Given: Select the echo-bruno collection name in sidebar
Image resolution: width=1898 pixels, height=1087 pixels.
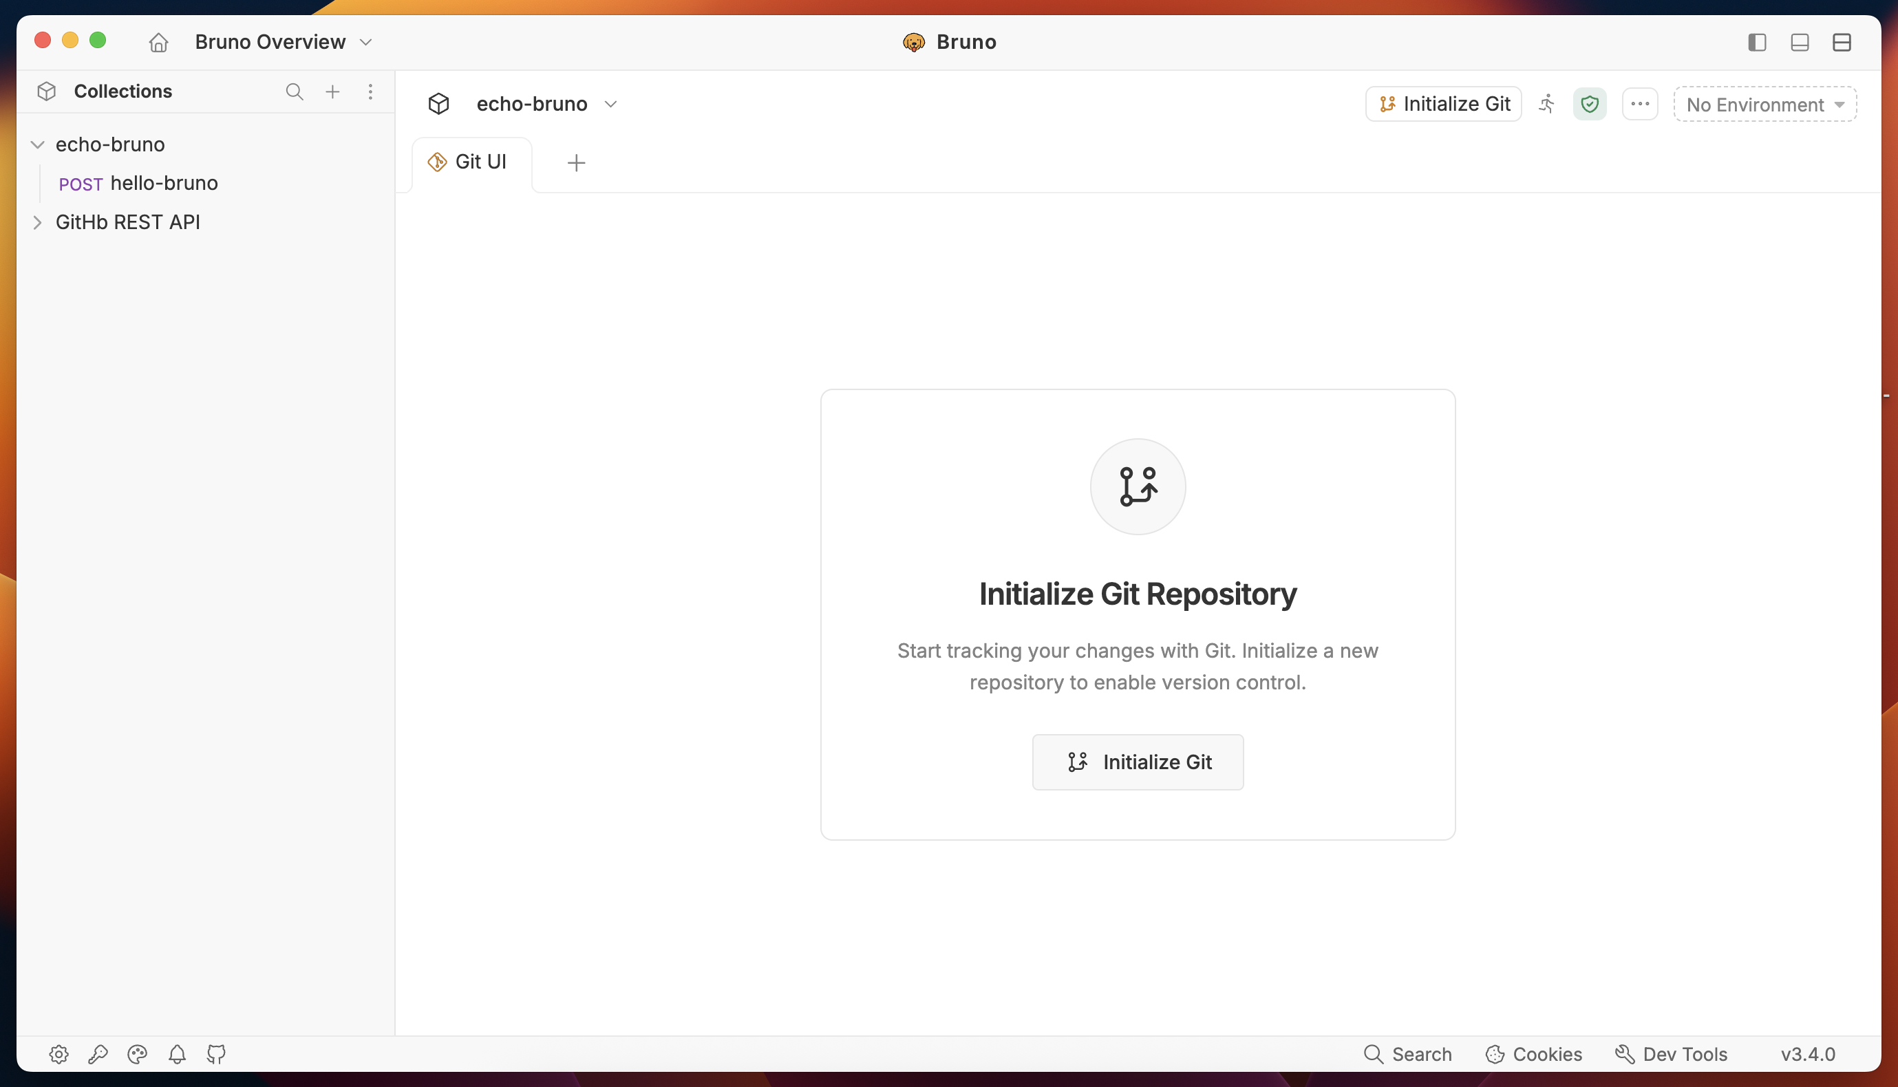Looking at the screenshot, I should [109, 144].
